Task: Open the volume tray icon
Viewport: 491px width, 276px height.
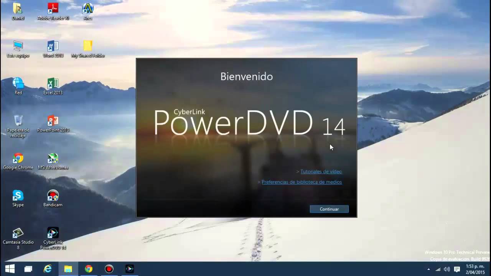Action: pyautogui.click(x=447, y=269)
